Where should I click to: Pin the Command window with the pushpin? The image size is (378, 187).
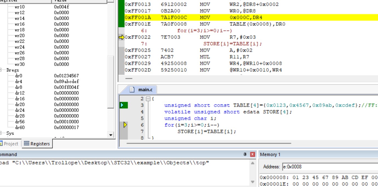coord(245,154)
